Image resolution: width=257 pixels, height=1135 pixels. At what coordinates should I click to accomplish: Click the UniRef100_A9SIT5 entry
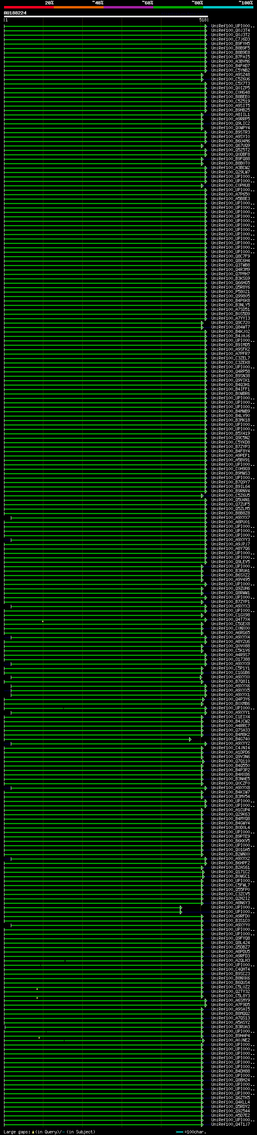tap(230, 106)
